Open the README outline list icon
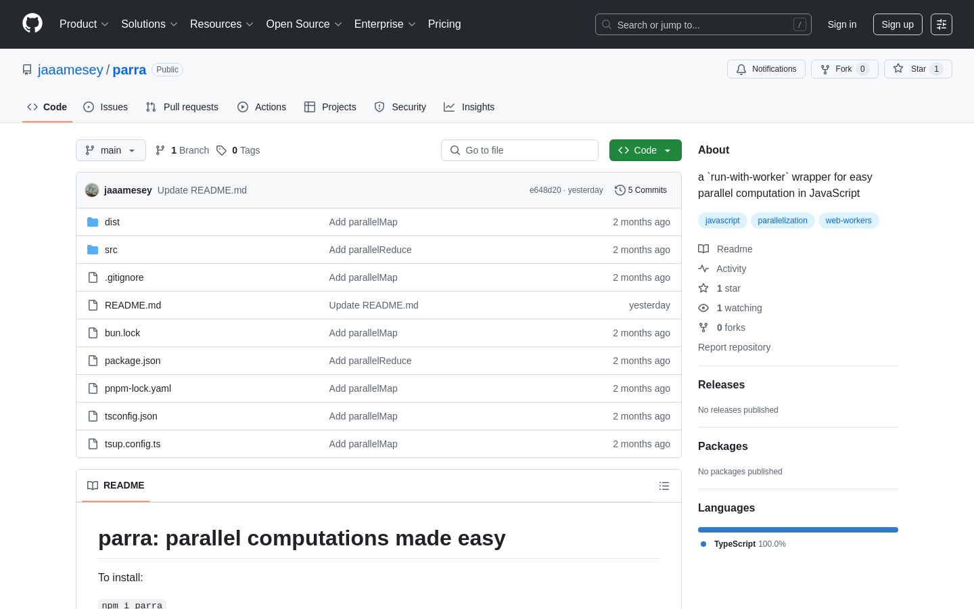974x609 pixels. pos(664,486)
